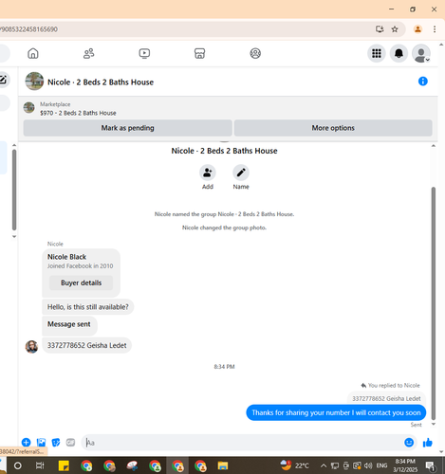Open more actions plus icon

pos(27,443)
